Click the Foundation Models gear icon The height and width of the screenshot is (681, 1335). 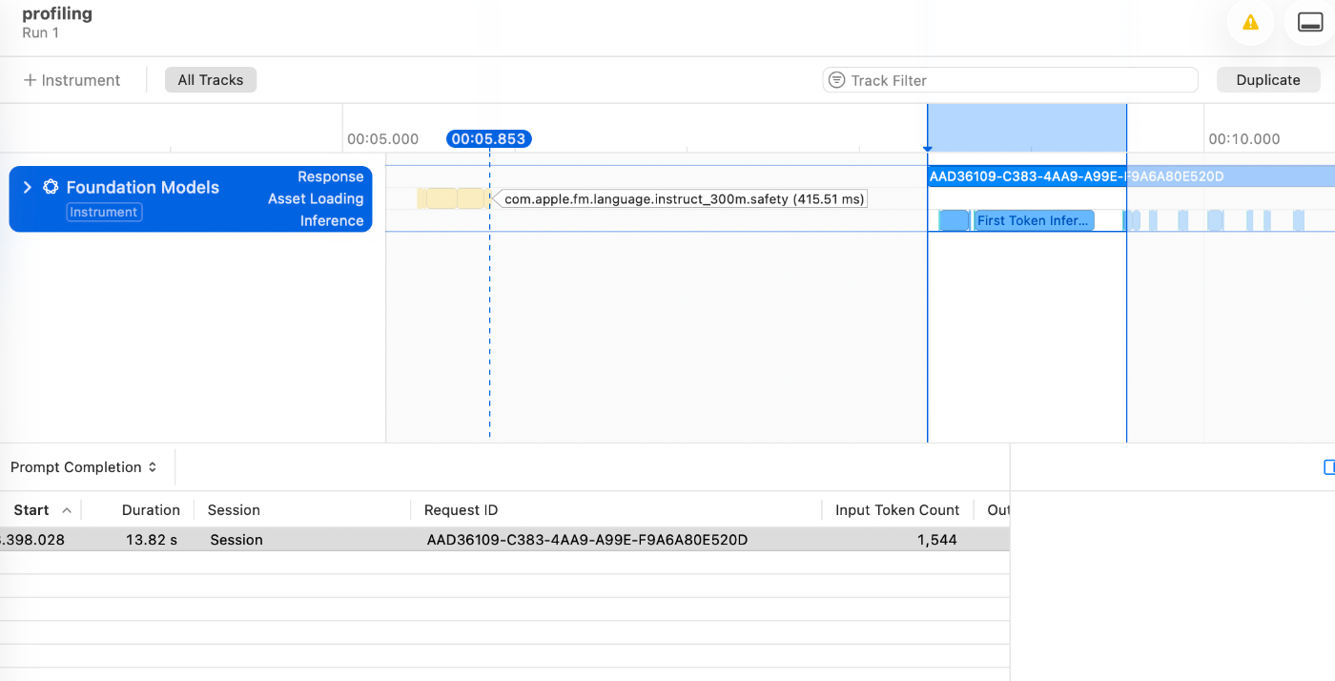51,187
